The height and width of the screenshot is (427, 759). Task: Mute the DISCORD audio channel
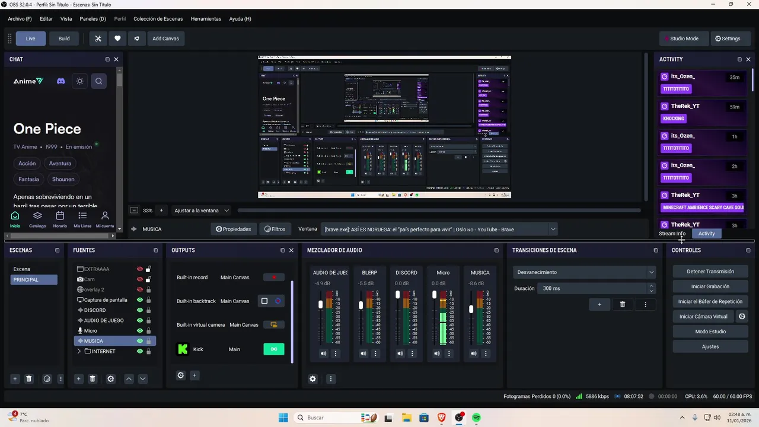point(400,353)
